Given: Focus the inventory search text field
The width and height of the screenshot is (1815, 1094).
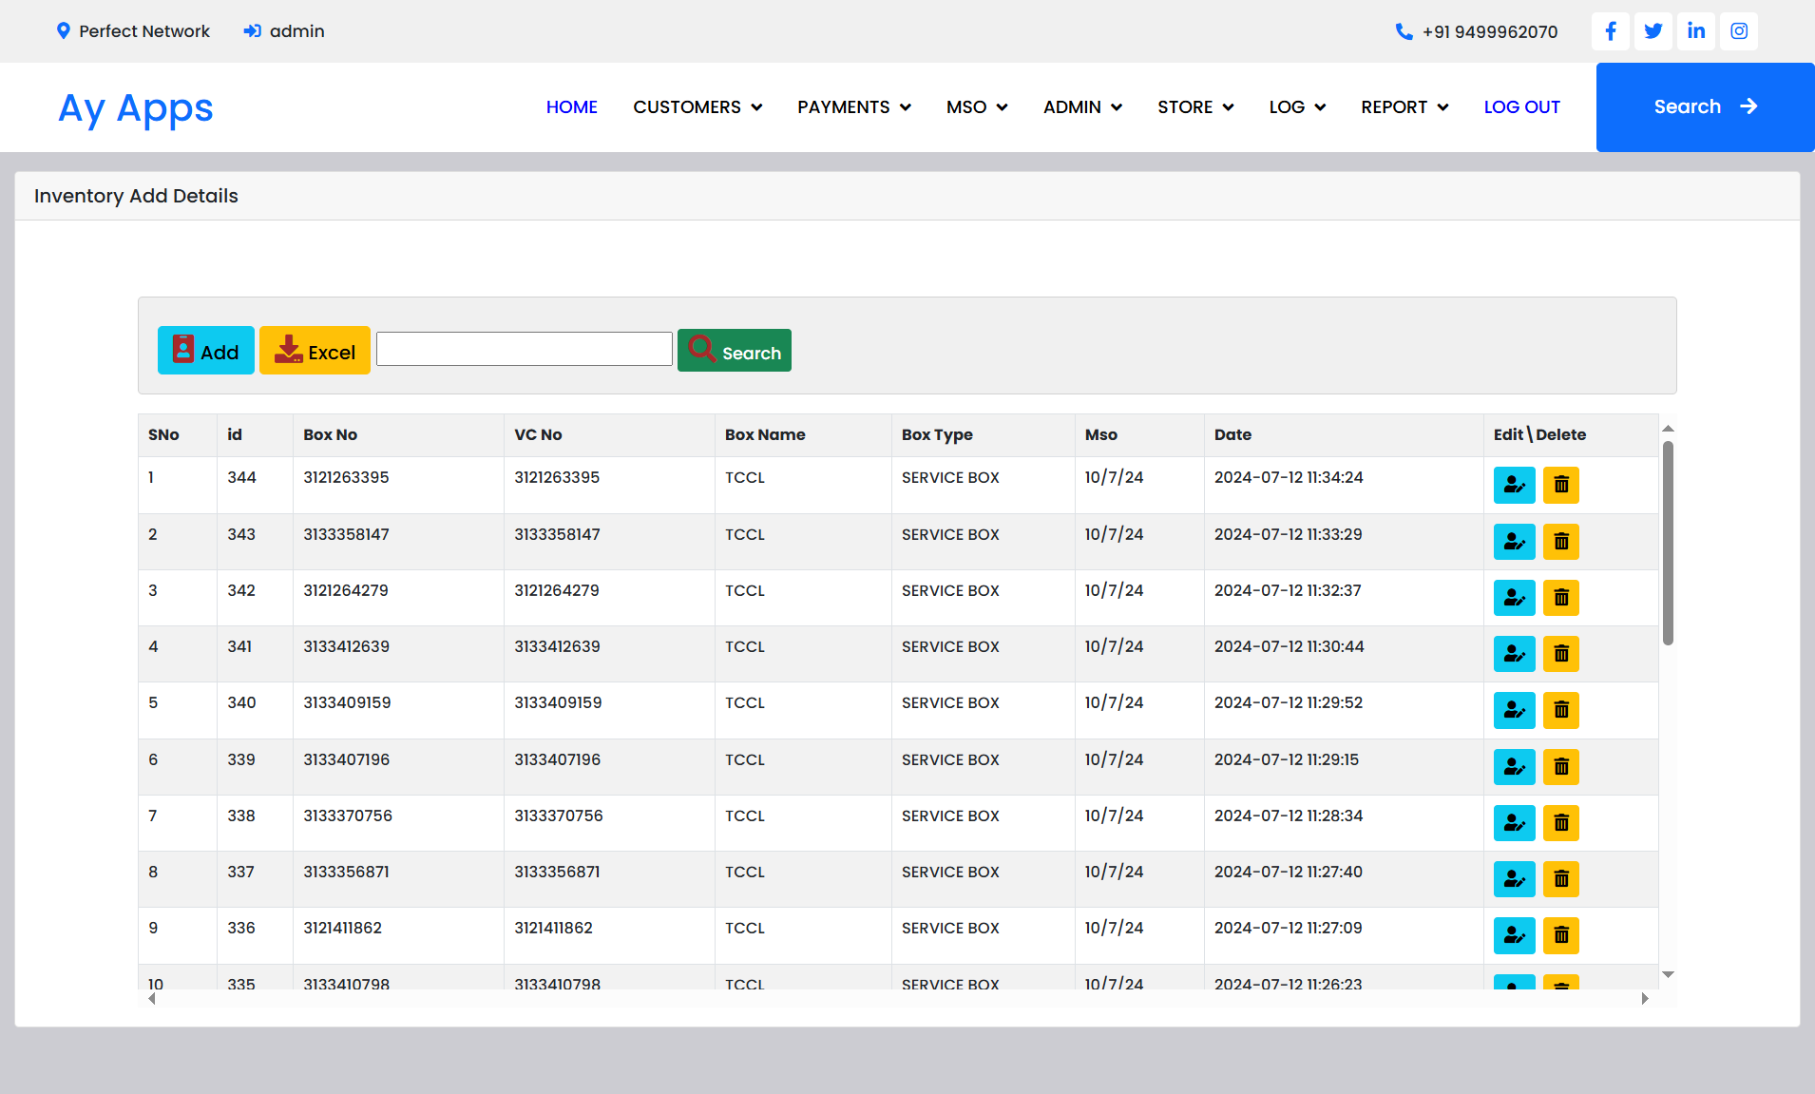Looking at the screenshot, I should click(x=524, y=349).
